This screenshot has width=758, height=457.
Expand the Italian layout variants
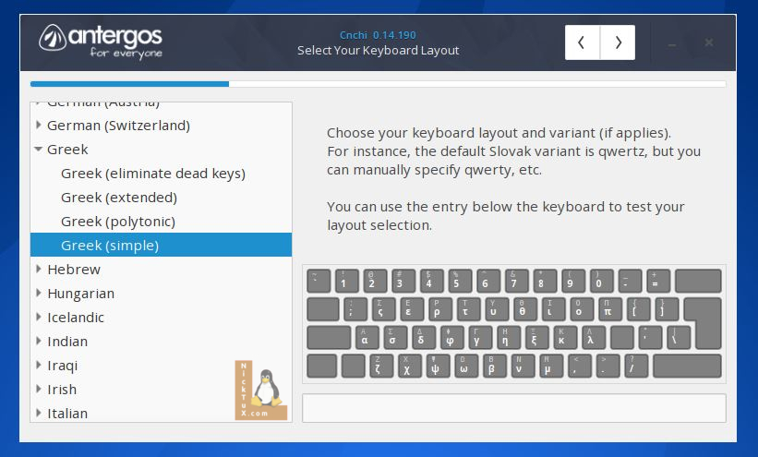point(39,414)
